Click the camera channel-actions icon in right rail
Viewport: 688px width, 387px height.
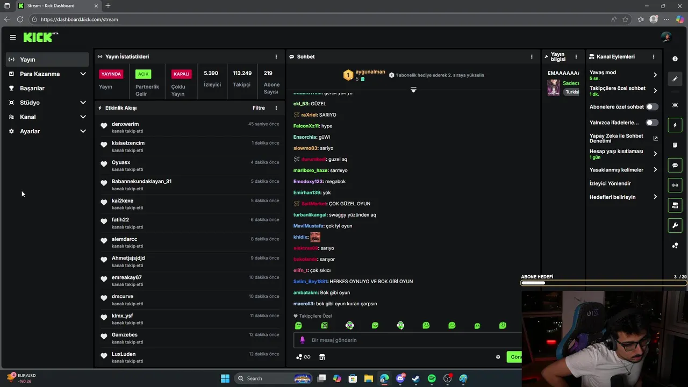point(675,205)
